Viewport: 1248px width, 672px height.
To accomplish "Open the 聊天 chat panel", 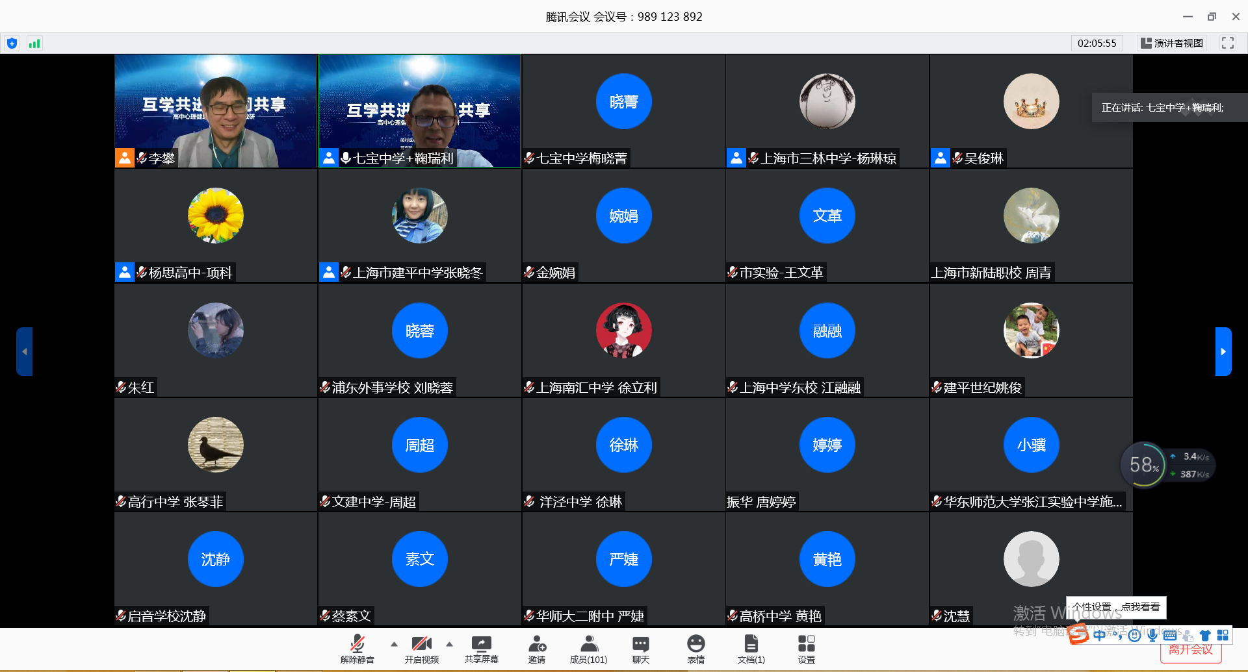I will 640,649.
